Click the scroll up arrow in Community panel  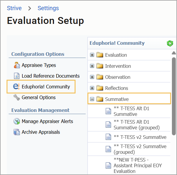click(174, 53)
